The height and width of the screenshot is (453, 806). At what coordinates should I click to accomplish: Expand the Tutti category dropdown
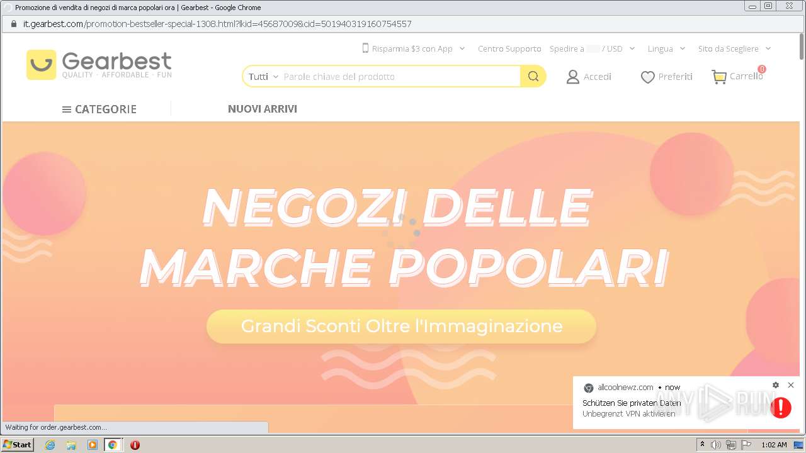click(x=263, y=77)
